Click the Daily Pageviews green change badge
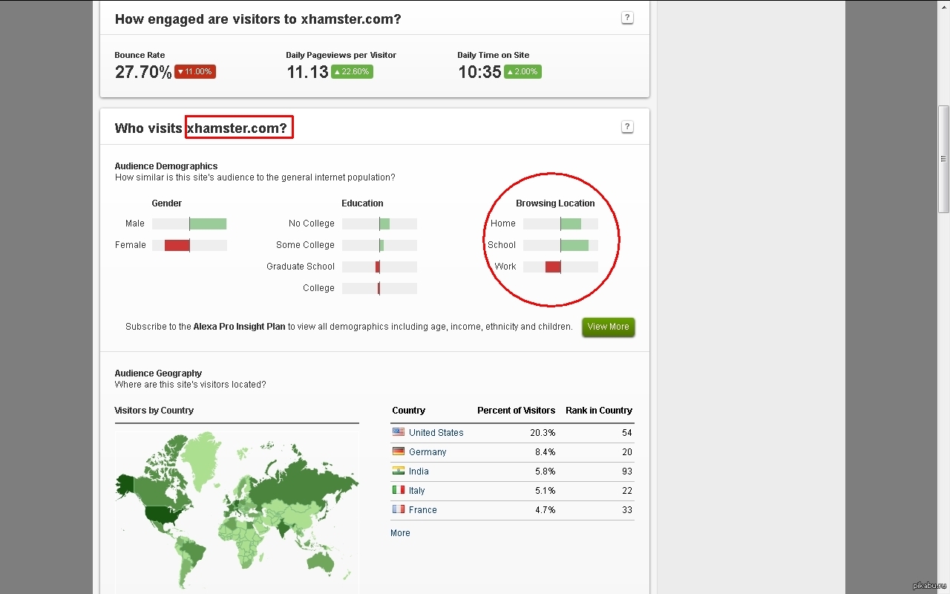 352,72
